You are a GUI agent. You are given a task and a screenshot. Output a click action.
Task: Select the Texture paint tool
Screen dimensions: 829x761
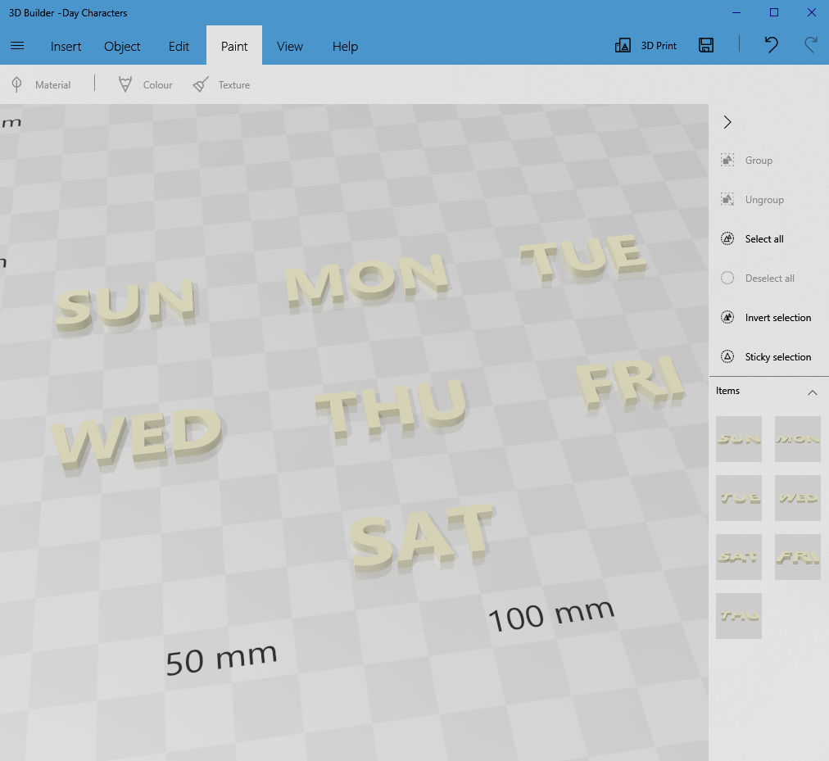click(221, 84)
